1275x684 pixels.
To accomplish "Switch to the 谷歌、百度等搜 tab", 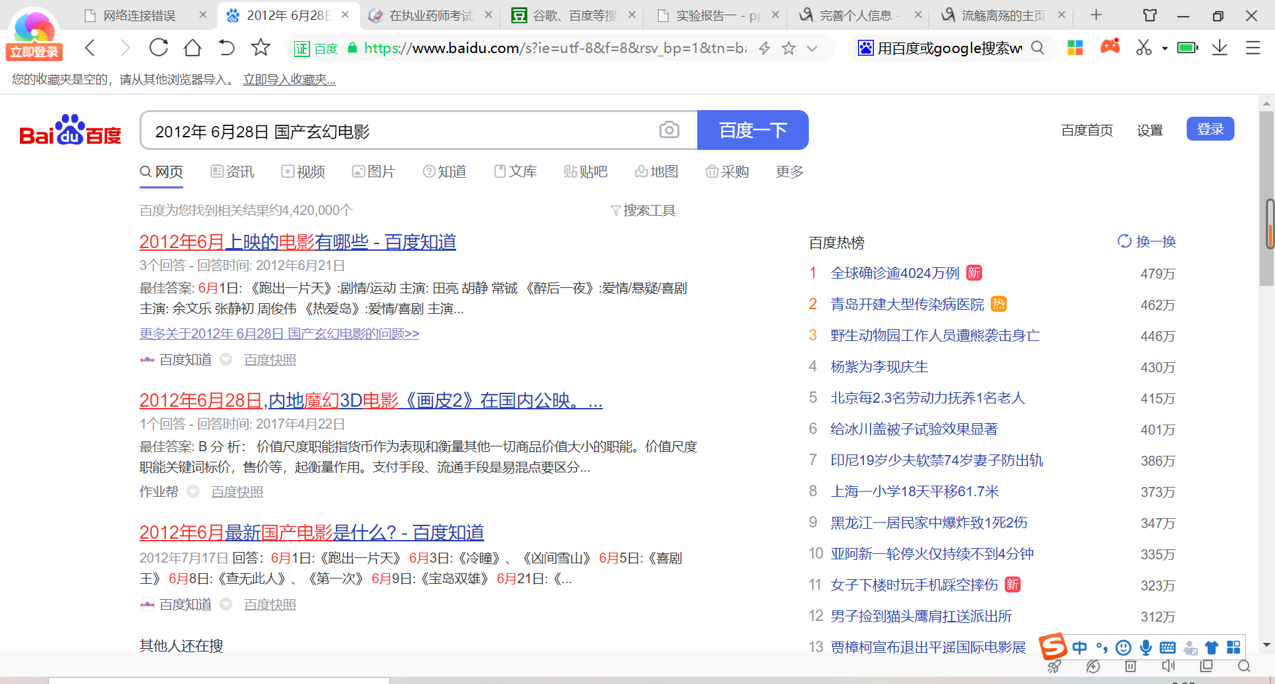I will click(574, 15).
